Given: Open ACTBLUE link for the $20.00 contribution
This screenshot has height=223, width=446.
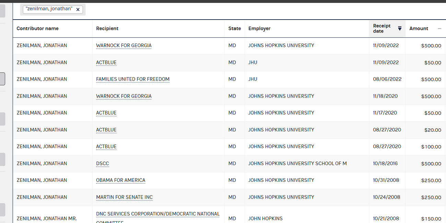Looking at the screenshot, I should [x=106, y=130].
